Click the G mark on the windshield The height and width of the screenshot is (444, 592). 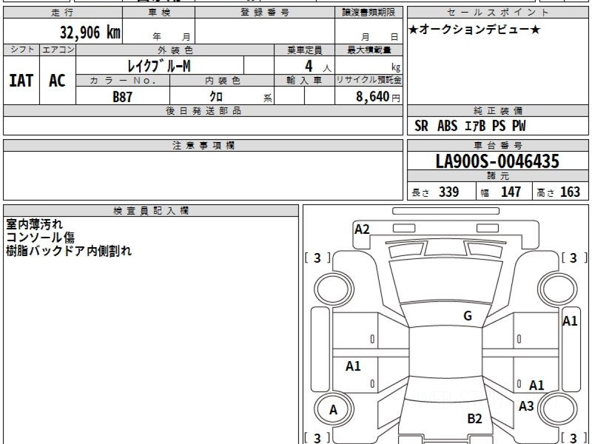(468, 316)
